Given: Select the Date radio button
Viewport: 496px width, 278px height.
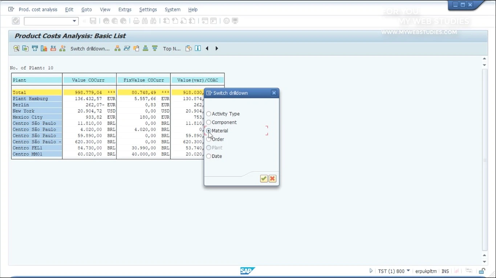Looking at the screenshot, I should tap(208, 156).
